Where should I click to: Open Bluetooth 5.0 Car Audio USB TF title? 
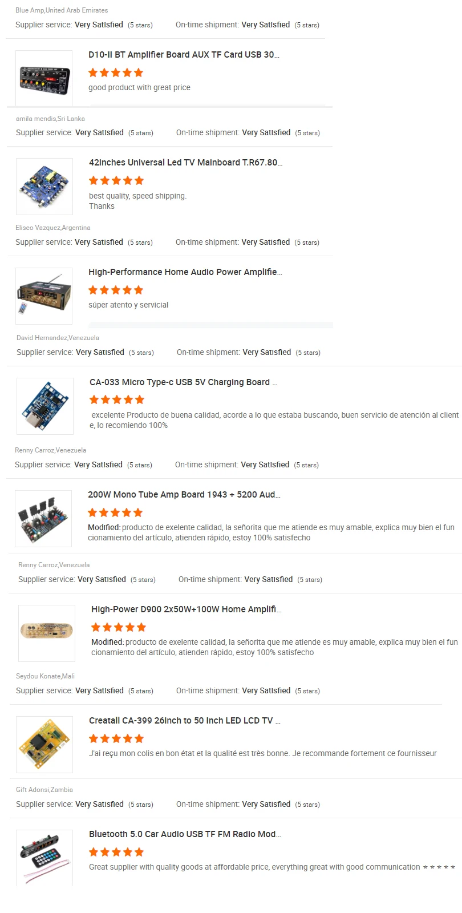pyautogui.click(x=185, y=834)
